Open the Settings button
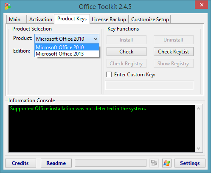 click(190, 163)
